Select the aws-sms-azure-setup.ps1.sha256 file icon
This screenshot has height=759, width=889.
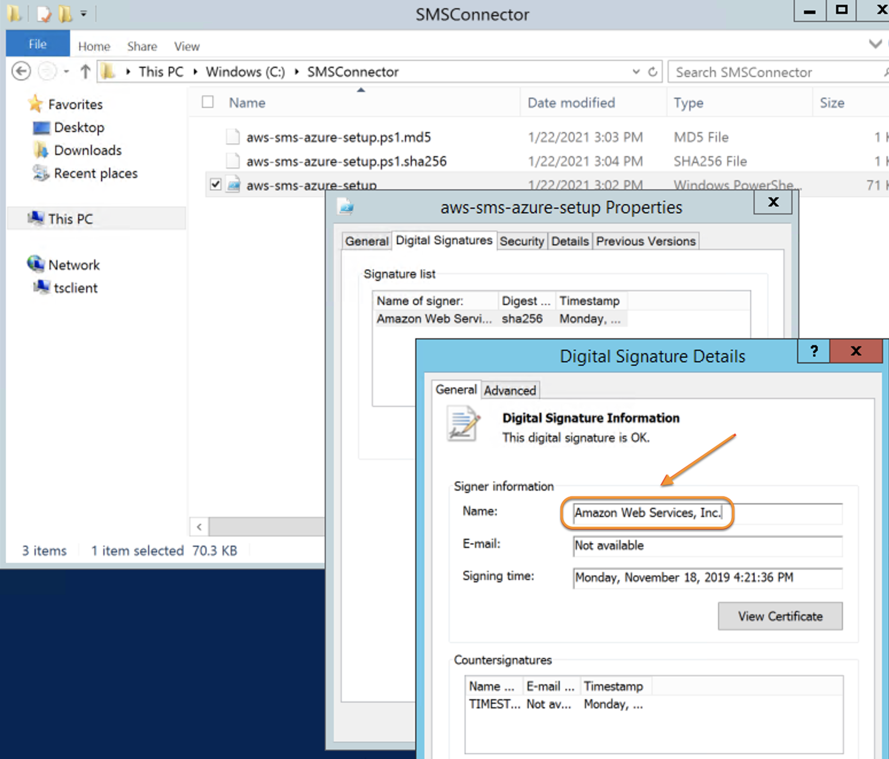click(x=233, y=161)
